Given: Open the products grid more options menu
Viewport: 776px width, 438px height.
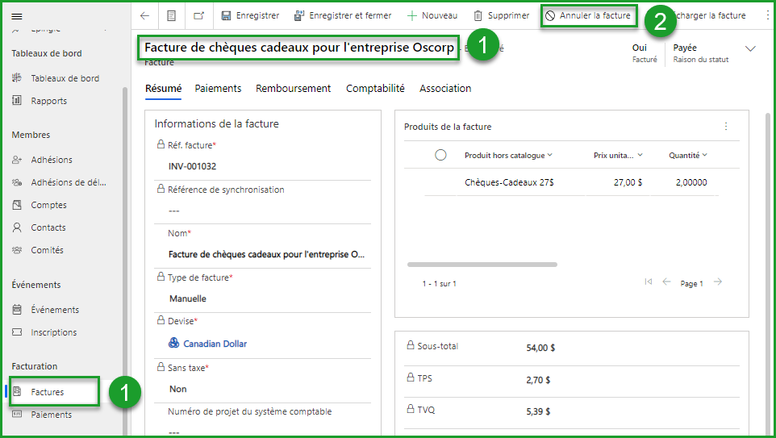Looking at the screenshot, I should (726, 127).
